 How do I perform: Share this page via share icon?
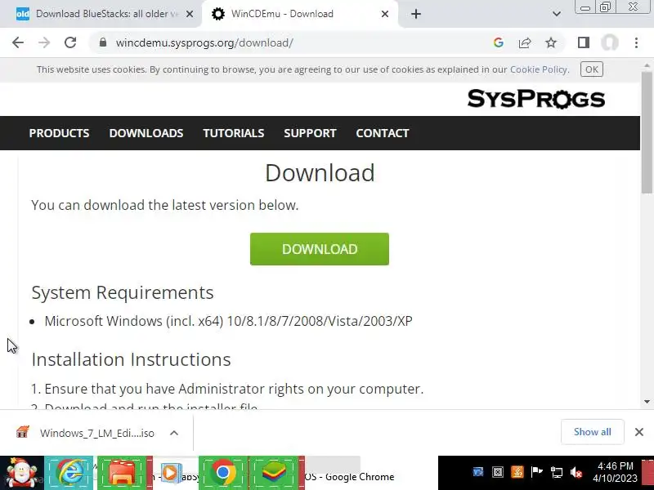point(525,42)
